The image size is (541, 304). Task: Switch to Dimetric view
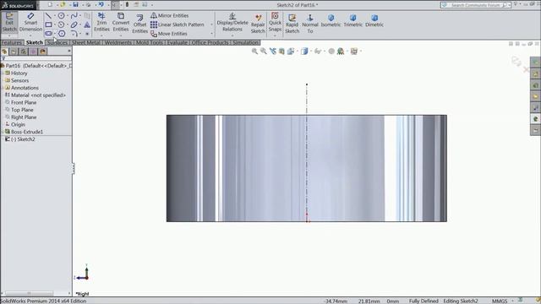(x=374, y=20)
